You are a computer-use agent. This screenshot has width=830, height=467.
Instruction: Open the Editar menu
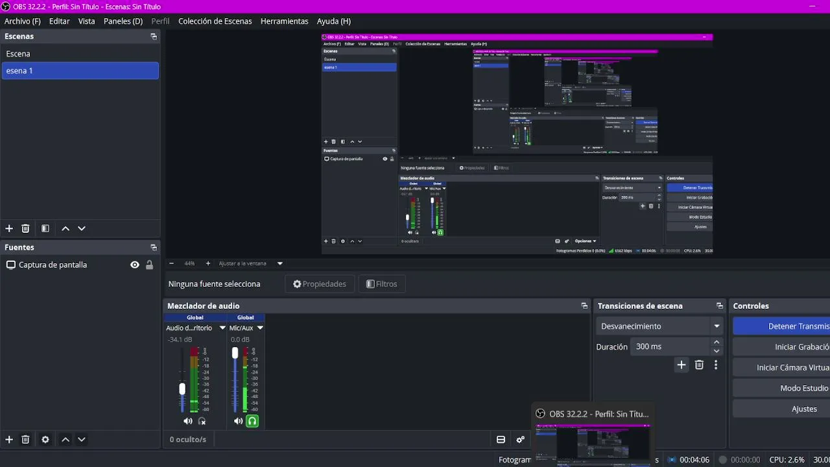60,21
